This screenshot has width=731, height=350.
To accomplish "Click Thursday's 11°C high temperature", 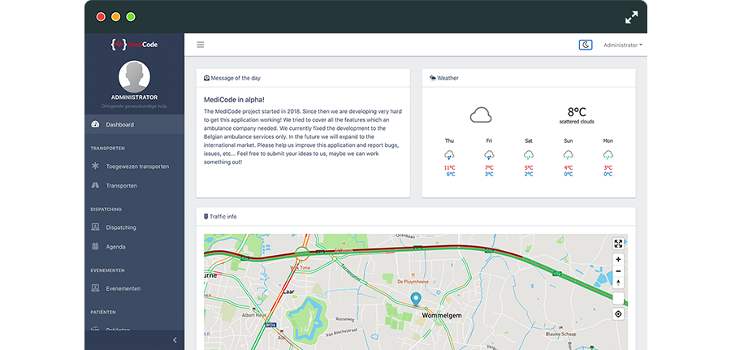I will 449,168.
